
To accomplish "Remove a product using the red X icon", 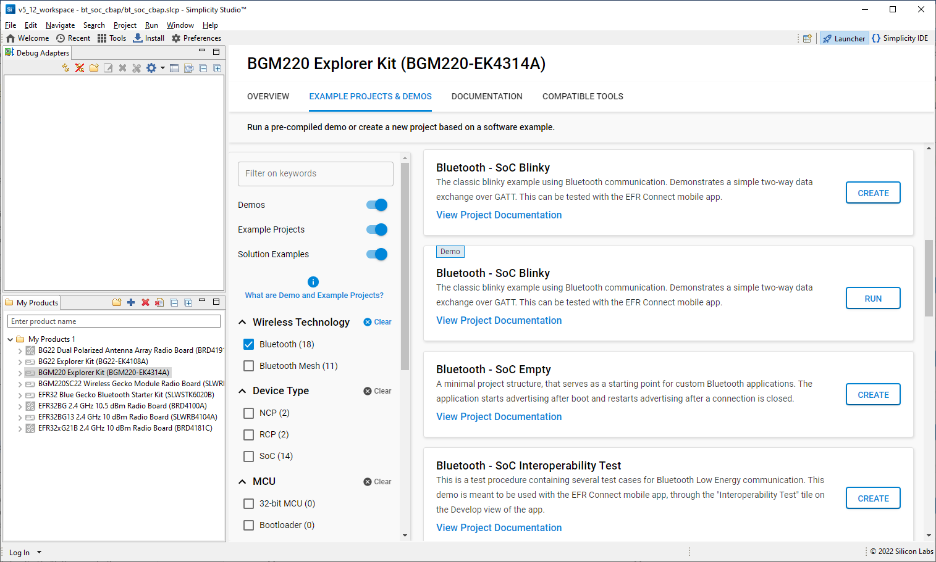I will point(144,302).
